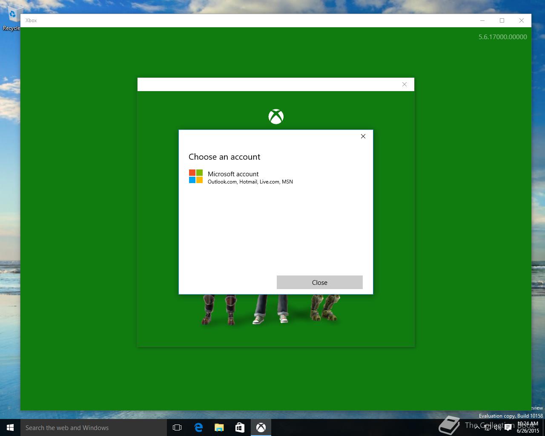Click the version text 5.6.17000.00000

[x=503, y=37]
